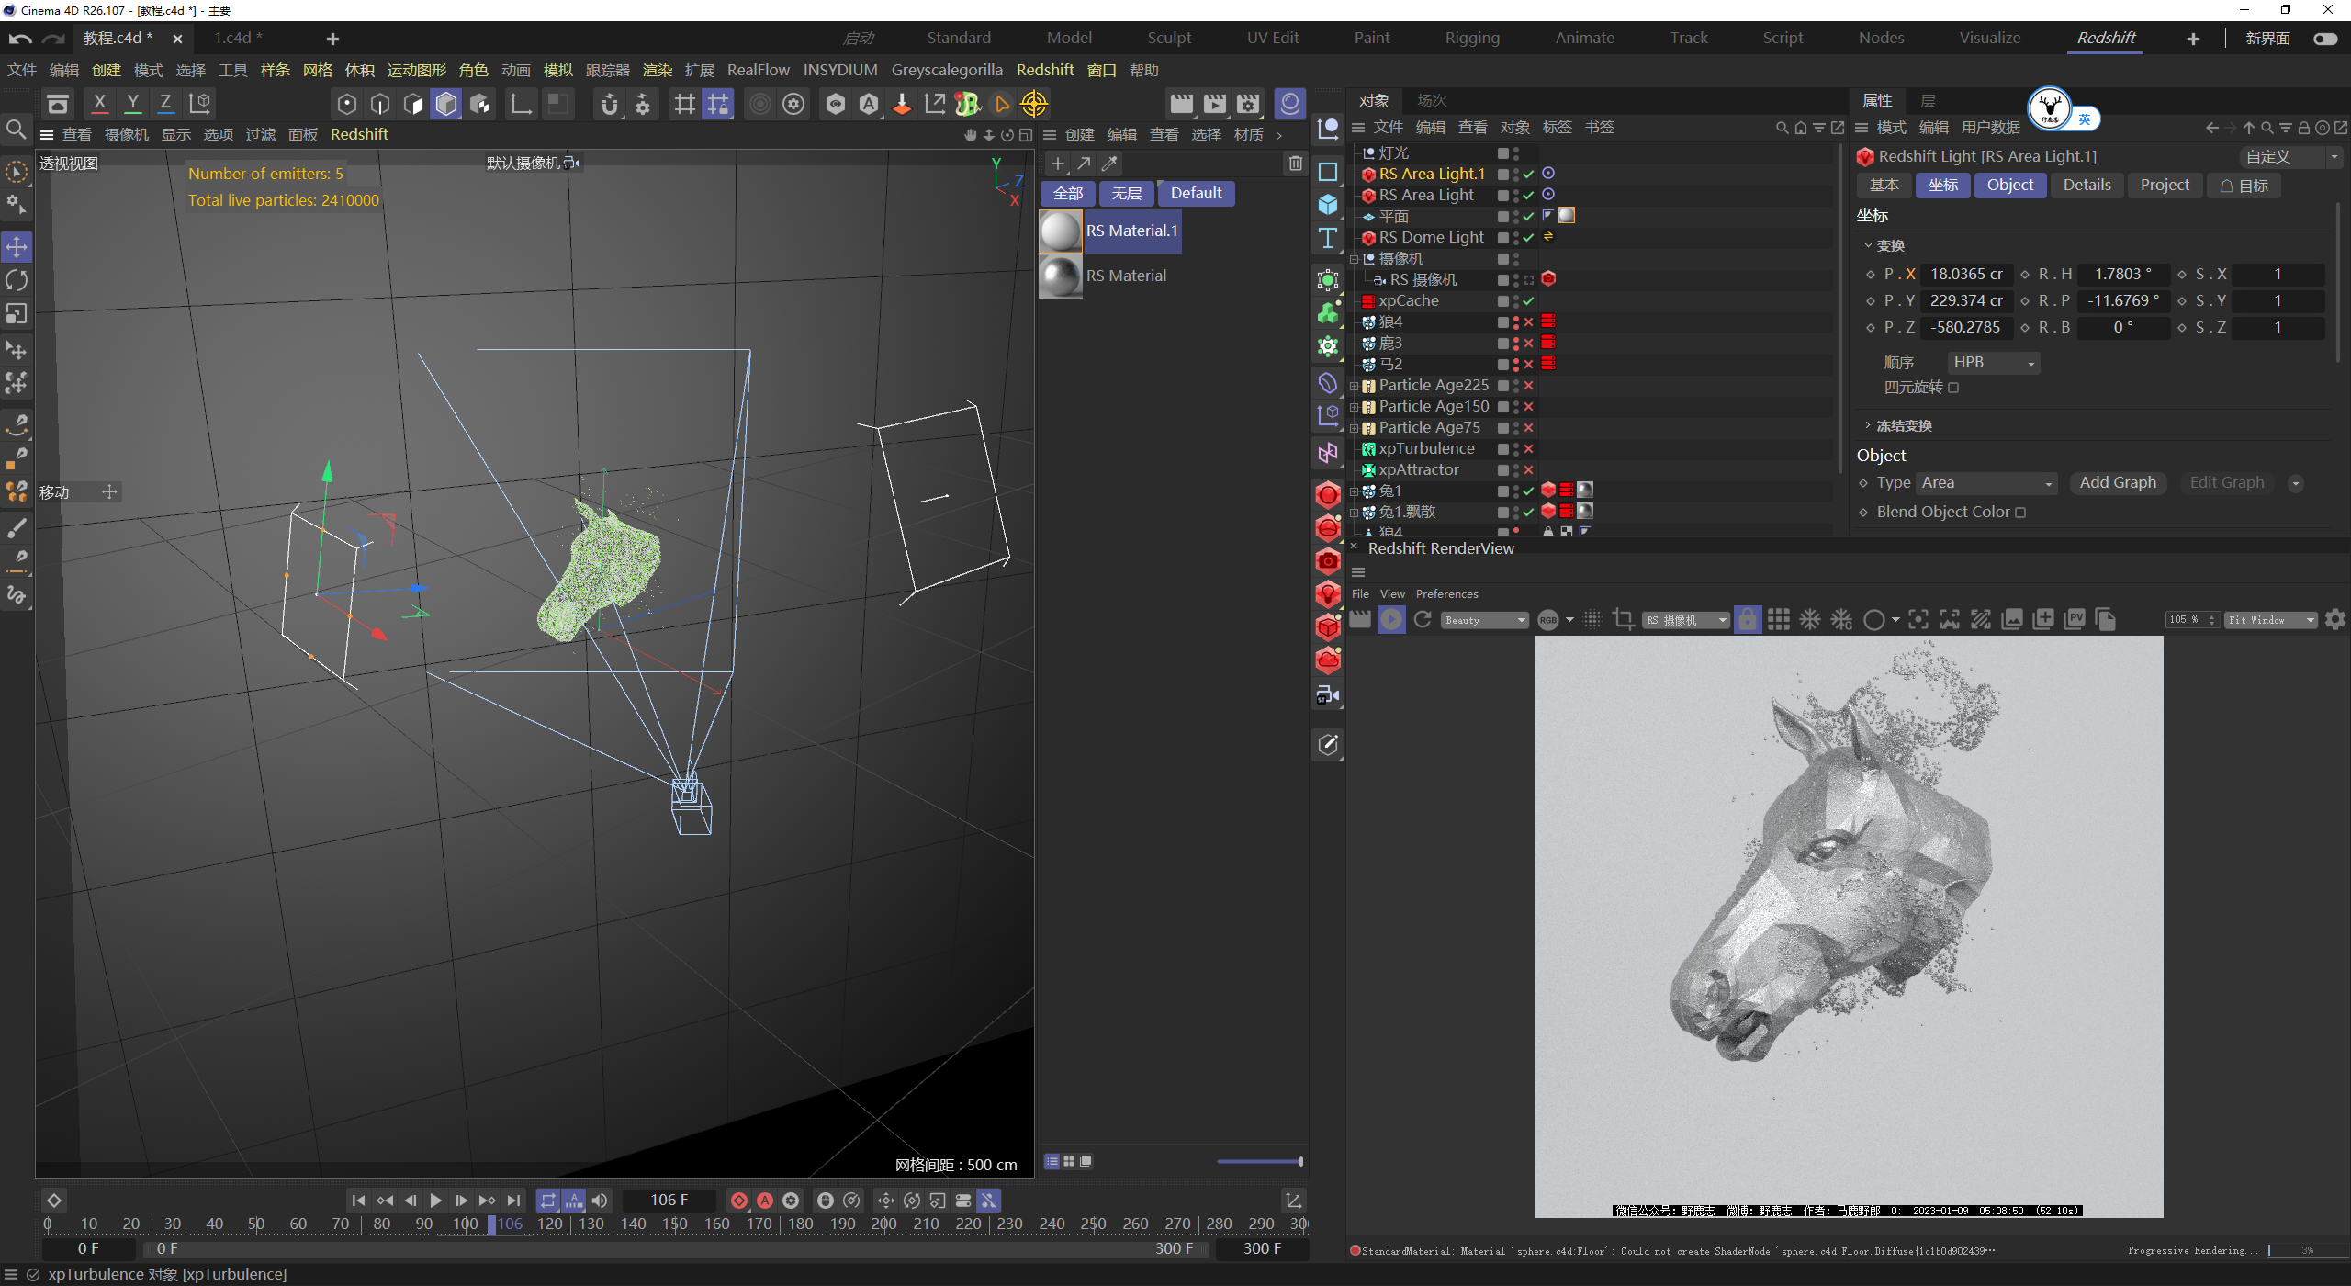Click the Play forward button in timeline

click(x=435, y=1201)
